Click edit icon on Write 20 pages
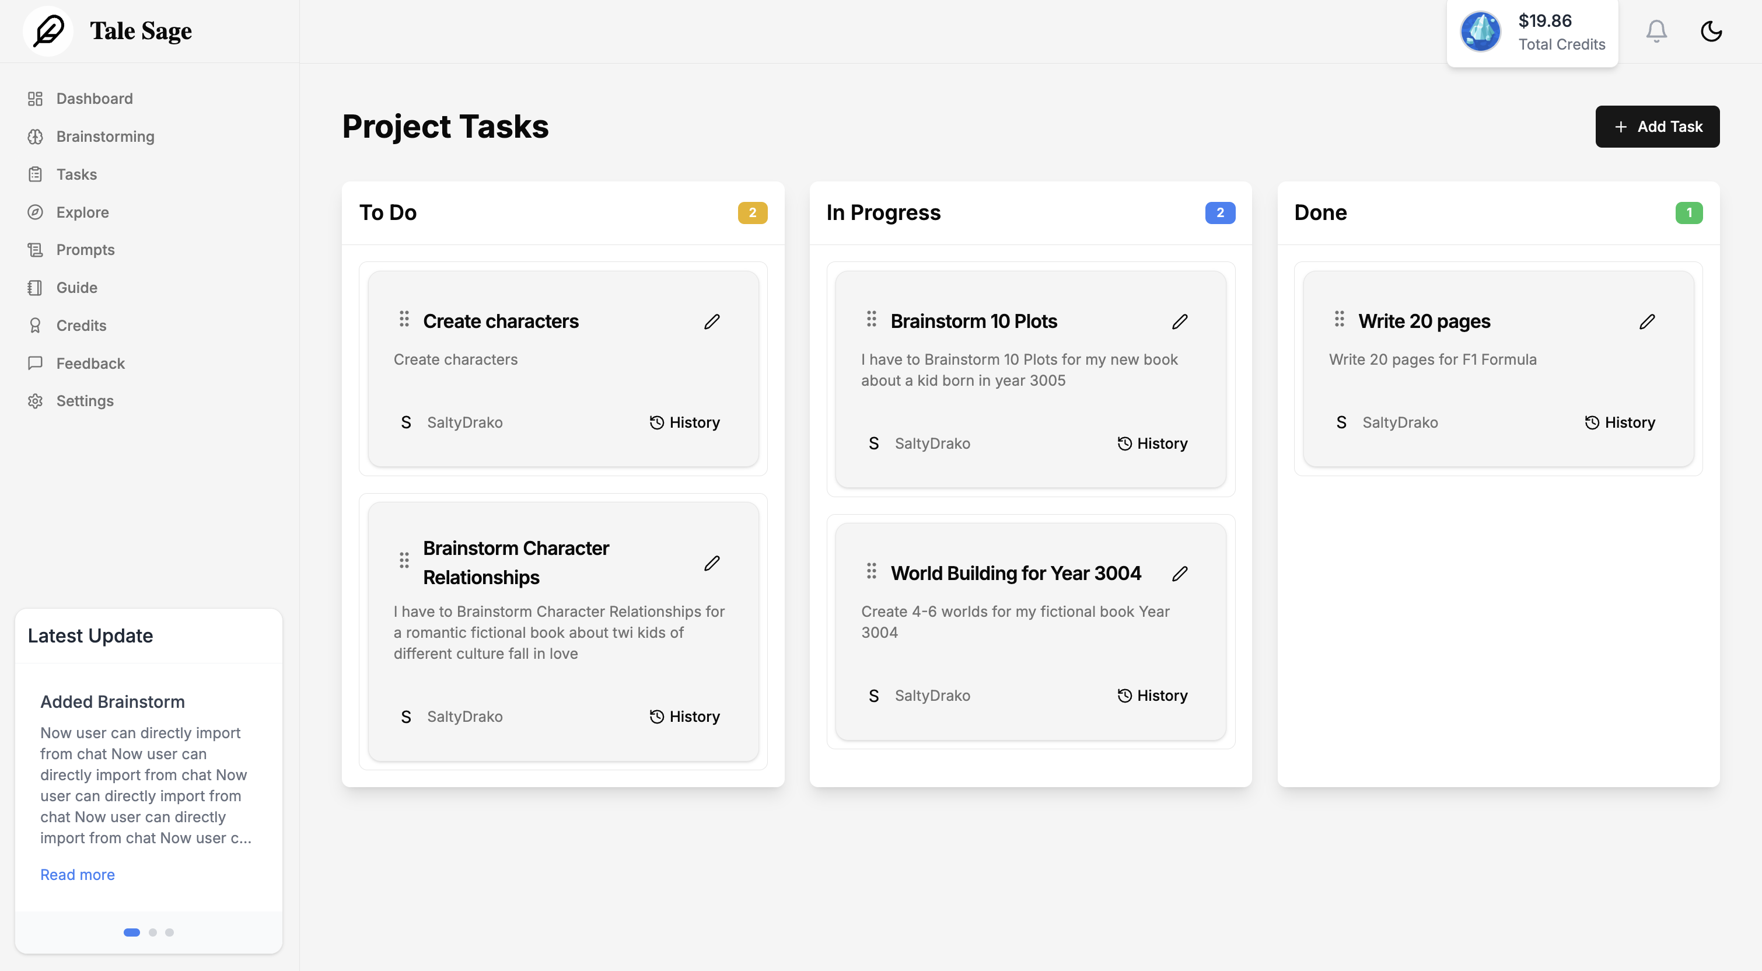Viewport: 1762px width, 971px height. [x=1647, y=320]
